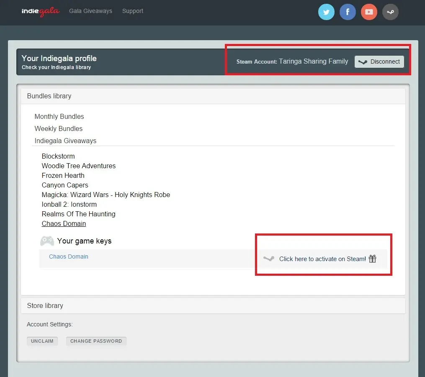The width and height of the screenshot is (425, 377).
Task: Expand the Weekly Bundles section
Action: pos(59,128)
